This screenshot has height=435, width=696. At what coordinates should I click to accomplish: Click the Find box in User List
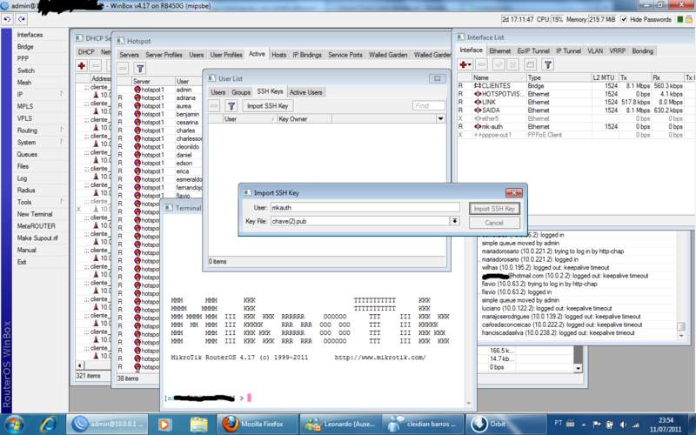(428, 105)
